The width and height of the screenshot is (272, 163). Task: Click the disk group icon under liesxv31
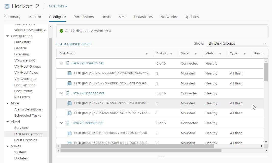[x=69, y=133]
